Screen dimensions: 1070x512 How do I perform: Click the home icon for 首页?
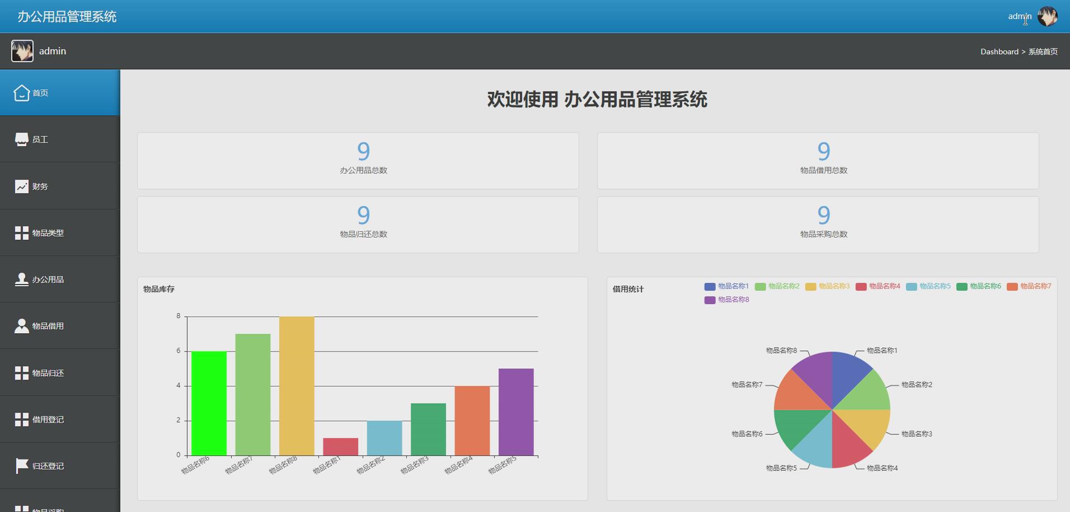pos(21,93)
